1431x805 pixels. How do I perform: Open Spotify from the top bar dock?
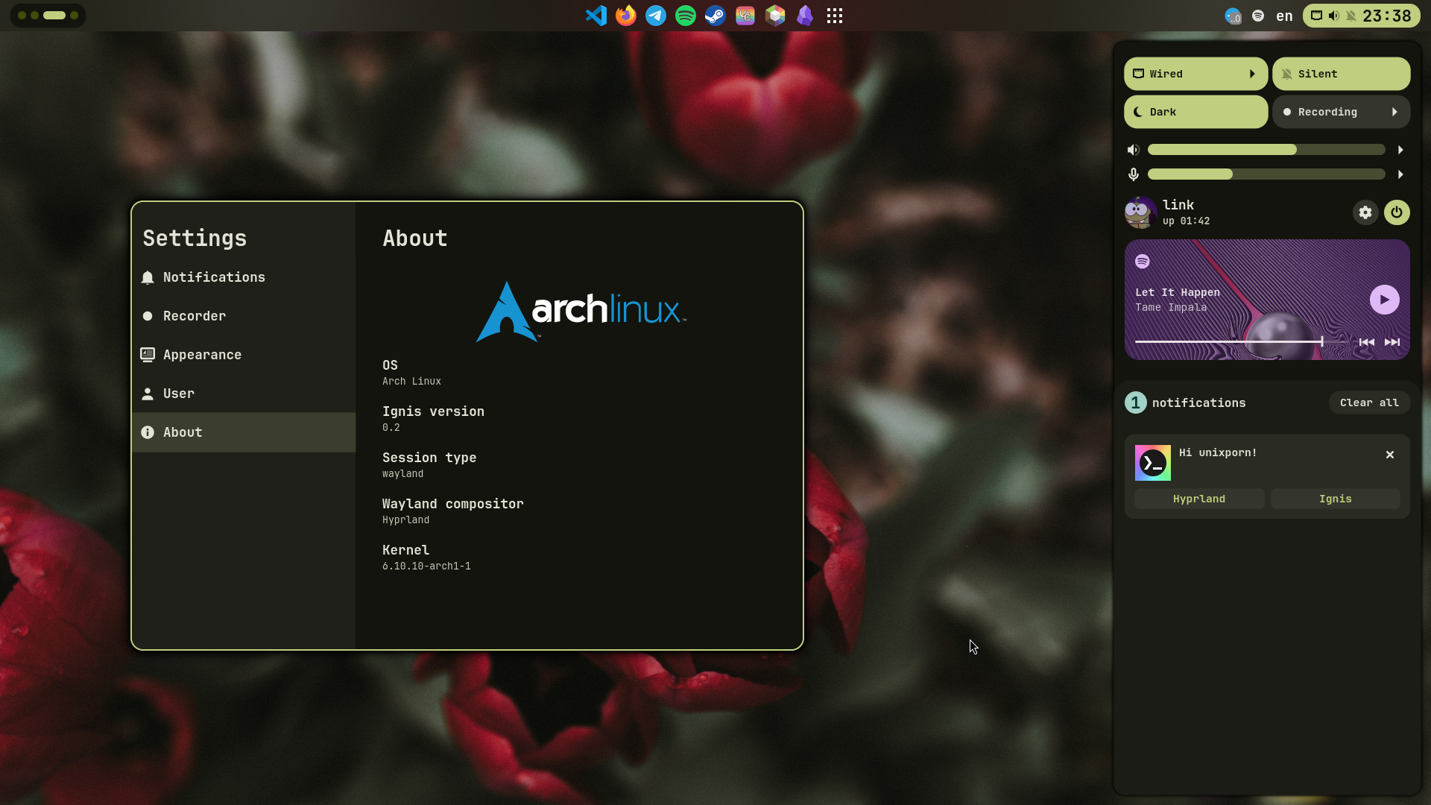pos(686,16)
